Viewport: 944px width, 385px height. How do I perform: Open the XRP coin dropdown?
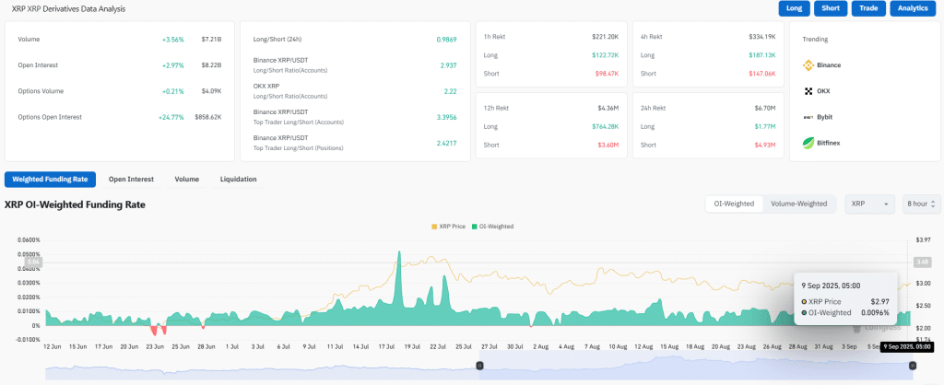869,204
